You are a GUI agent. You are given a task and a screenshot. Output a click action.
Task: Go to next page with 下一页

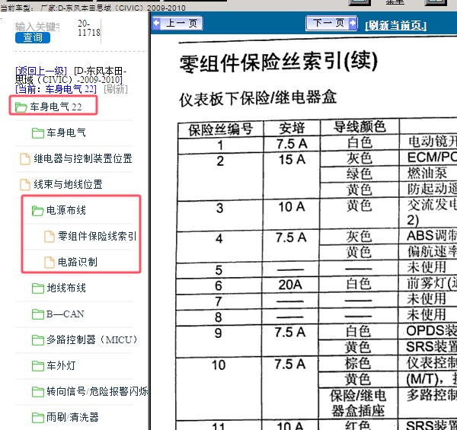(x=331, y=23)
